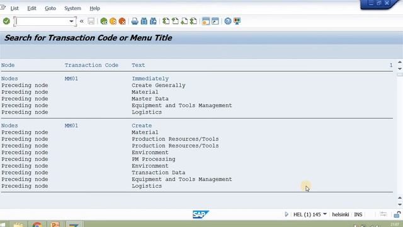Click page number 1 in list header
The width and height of the screenshot is (403, 227).
tap(391, 65)
